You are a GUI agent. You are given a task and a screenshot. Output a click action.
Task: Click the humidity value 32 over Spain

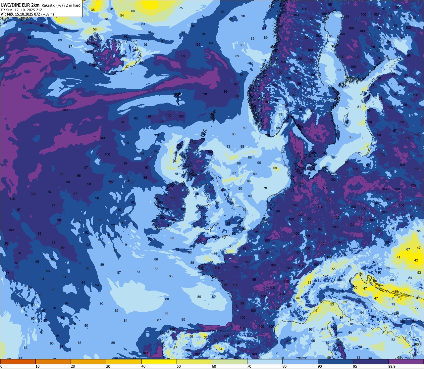206,337
